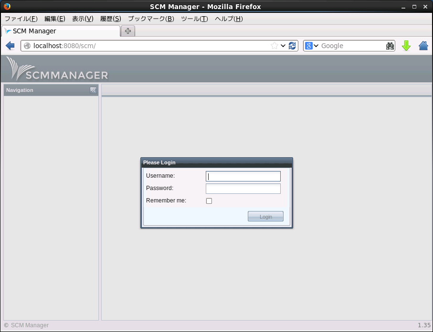Toggle the bookmark star in the address bar

tap(273, 45)
